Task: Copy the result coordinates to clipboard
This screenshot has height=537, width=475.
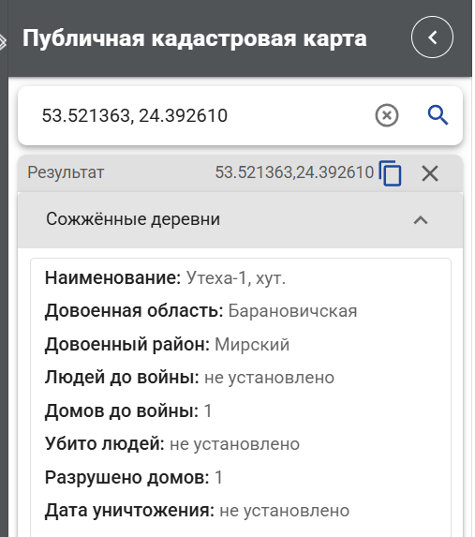Action: (x=390, y=173)
